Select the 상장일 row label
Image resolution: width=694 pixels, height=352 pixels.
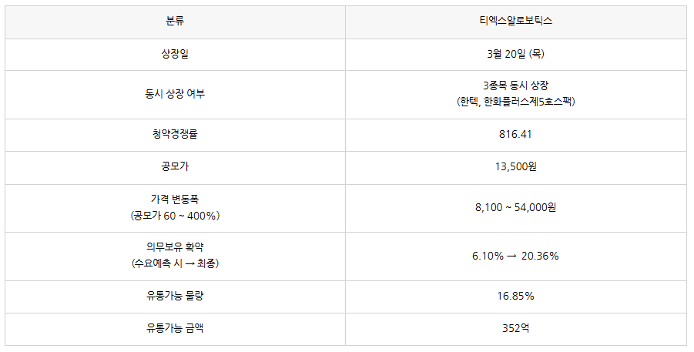tap(175, 55)
